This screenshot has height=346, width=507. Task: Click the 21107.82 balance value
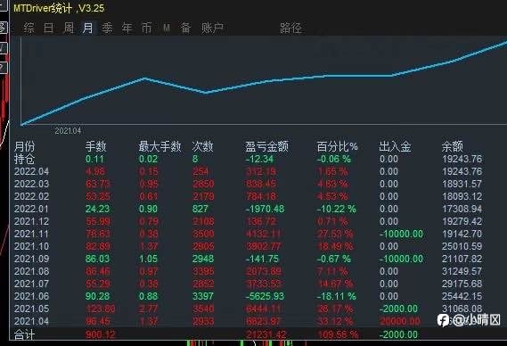[x=462, y=259]
